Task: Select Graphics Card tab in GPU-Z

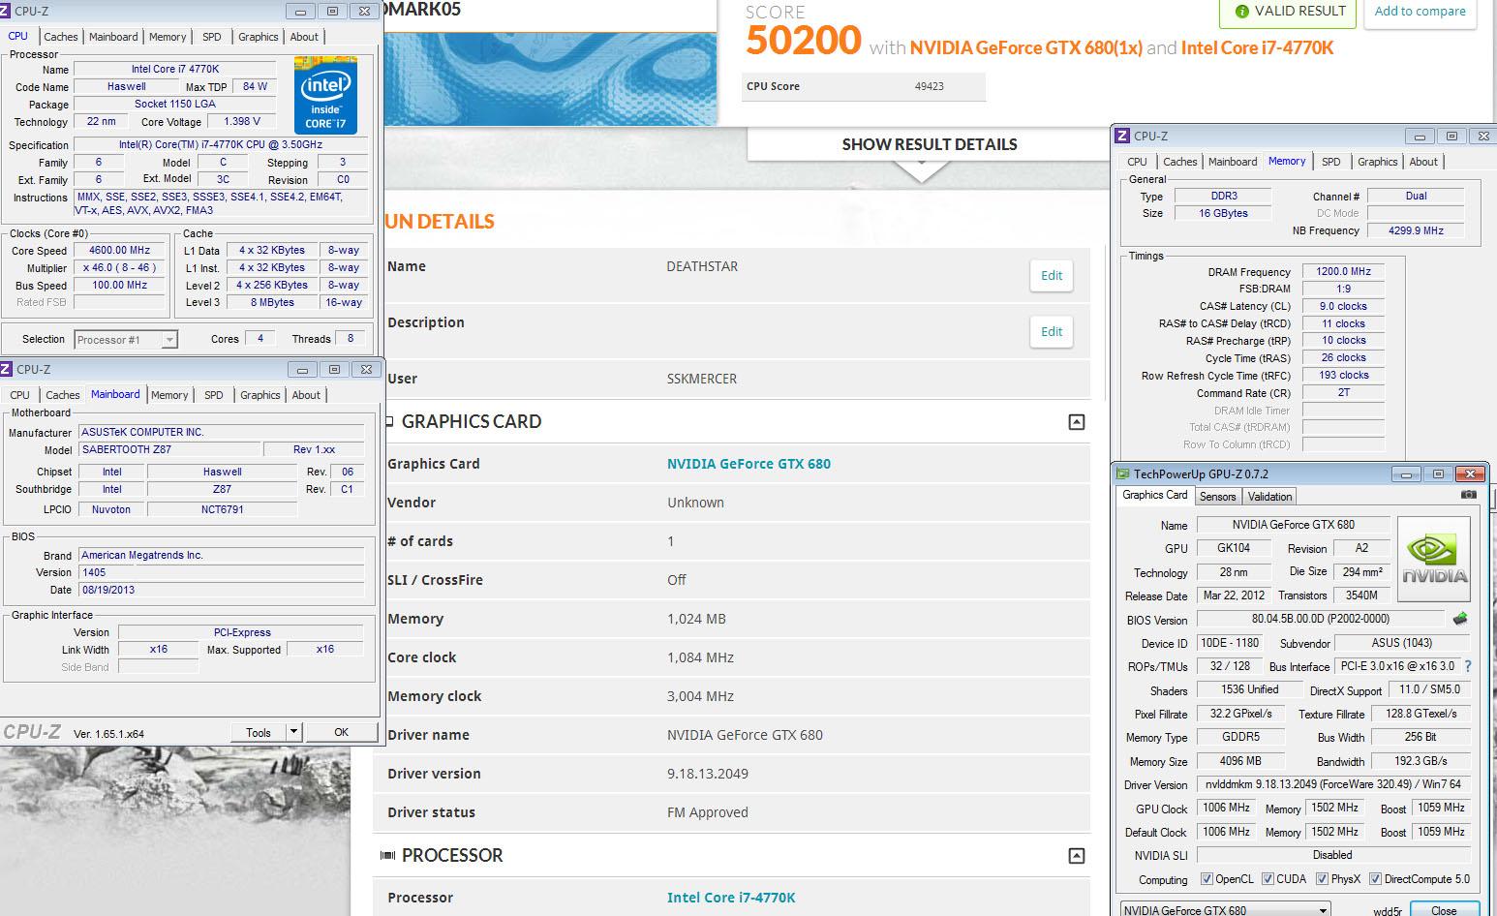Action: (1154, 495)
